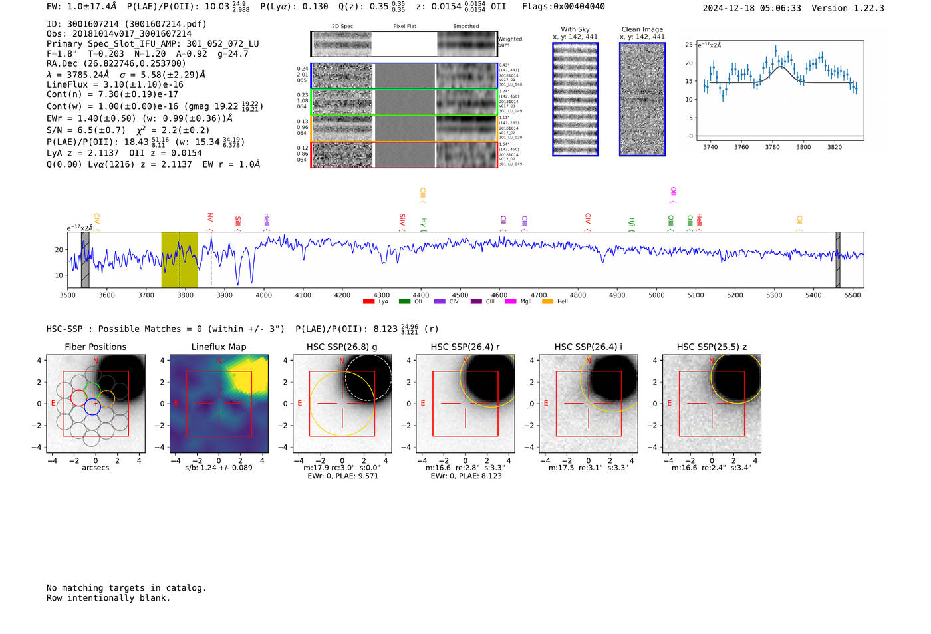Open the Lineflux Map panel
Image resolution: width=931 pixels, height=634 pixels.
click(219, 403)
